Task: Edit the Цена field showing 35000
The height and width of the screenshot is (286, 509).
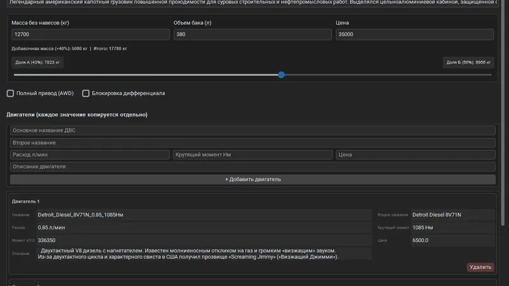Action: click(x=415, y=34)
